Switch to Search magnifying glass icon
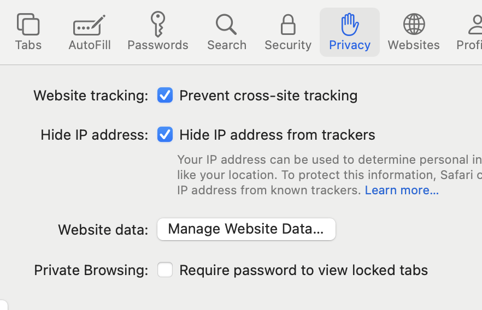 pos(226,25)
